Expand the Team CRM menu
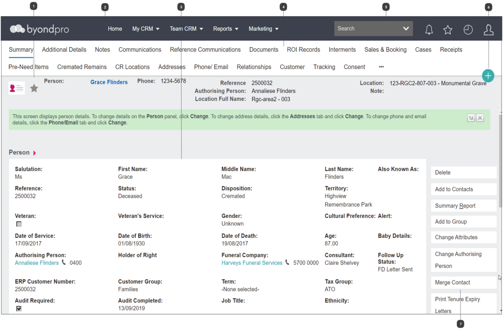The width and height of the screenshot is (503, 331). coord(186,29)
